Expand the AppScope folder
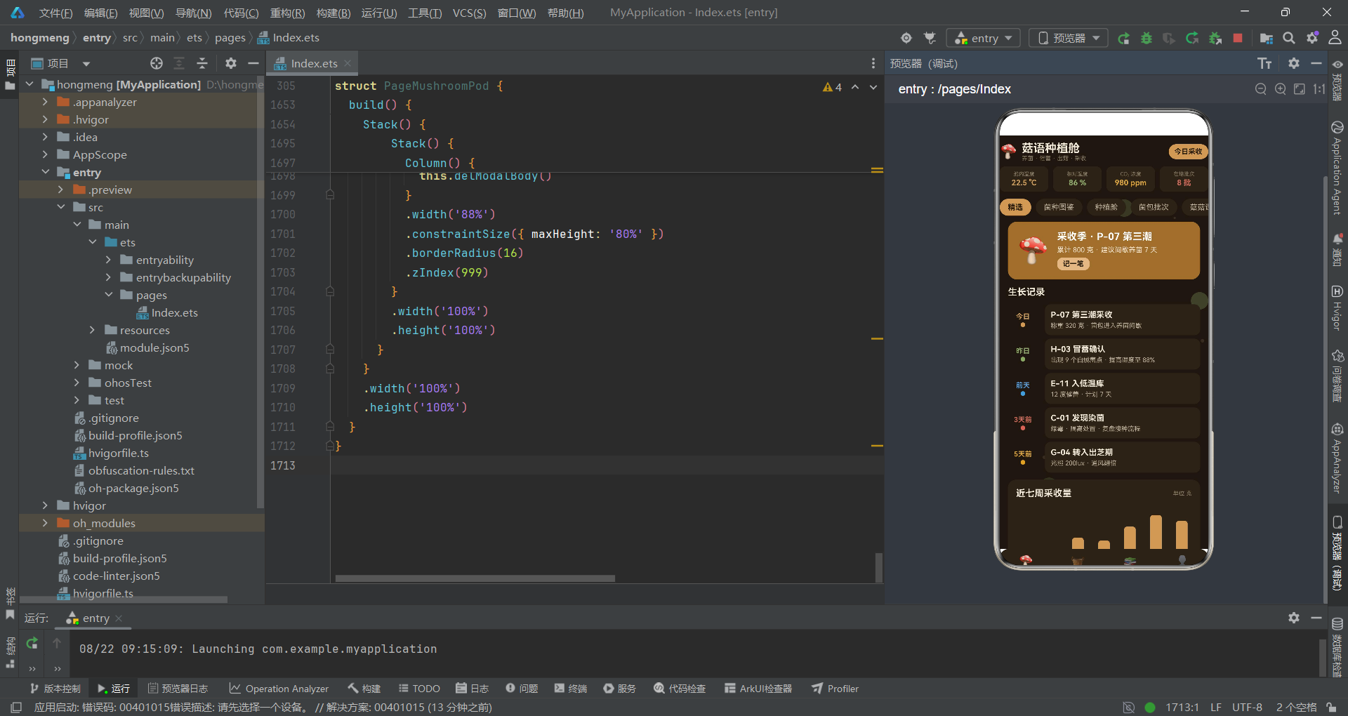 45,154
